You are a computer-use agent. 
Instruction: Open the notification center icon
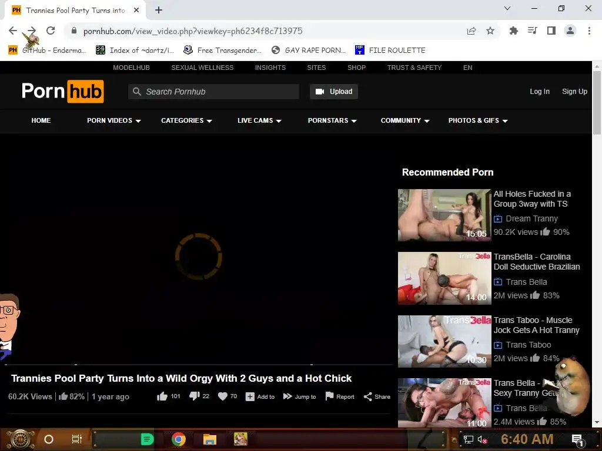(577, 439)
